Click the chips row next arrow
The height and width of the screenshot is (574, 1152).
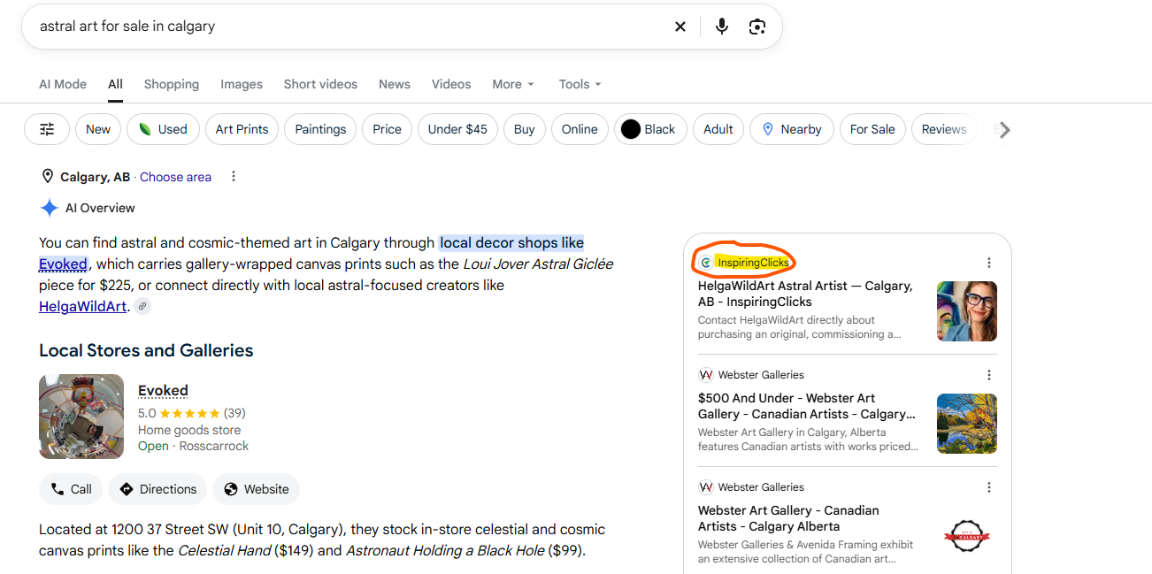click(1004, 130)
